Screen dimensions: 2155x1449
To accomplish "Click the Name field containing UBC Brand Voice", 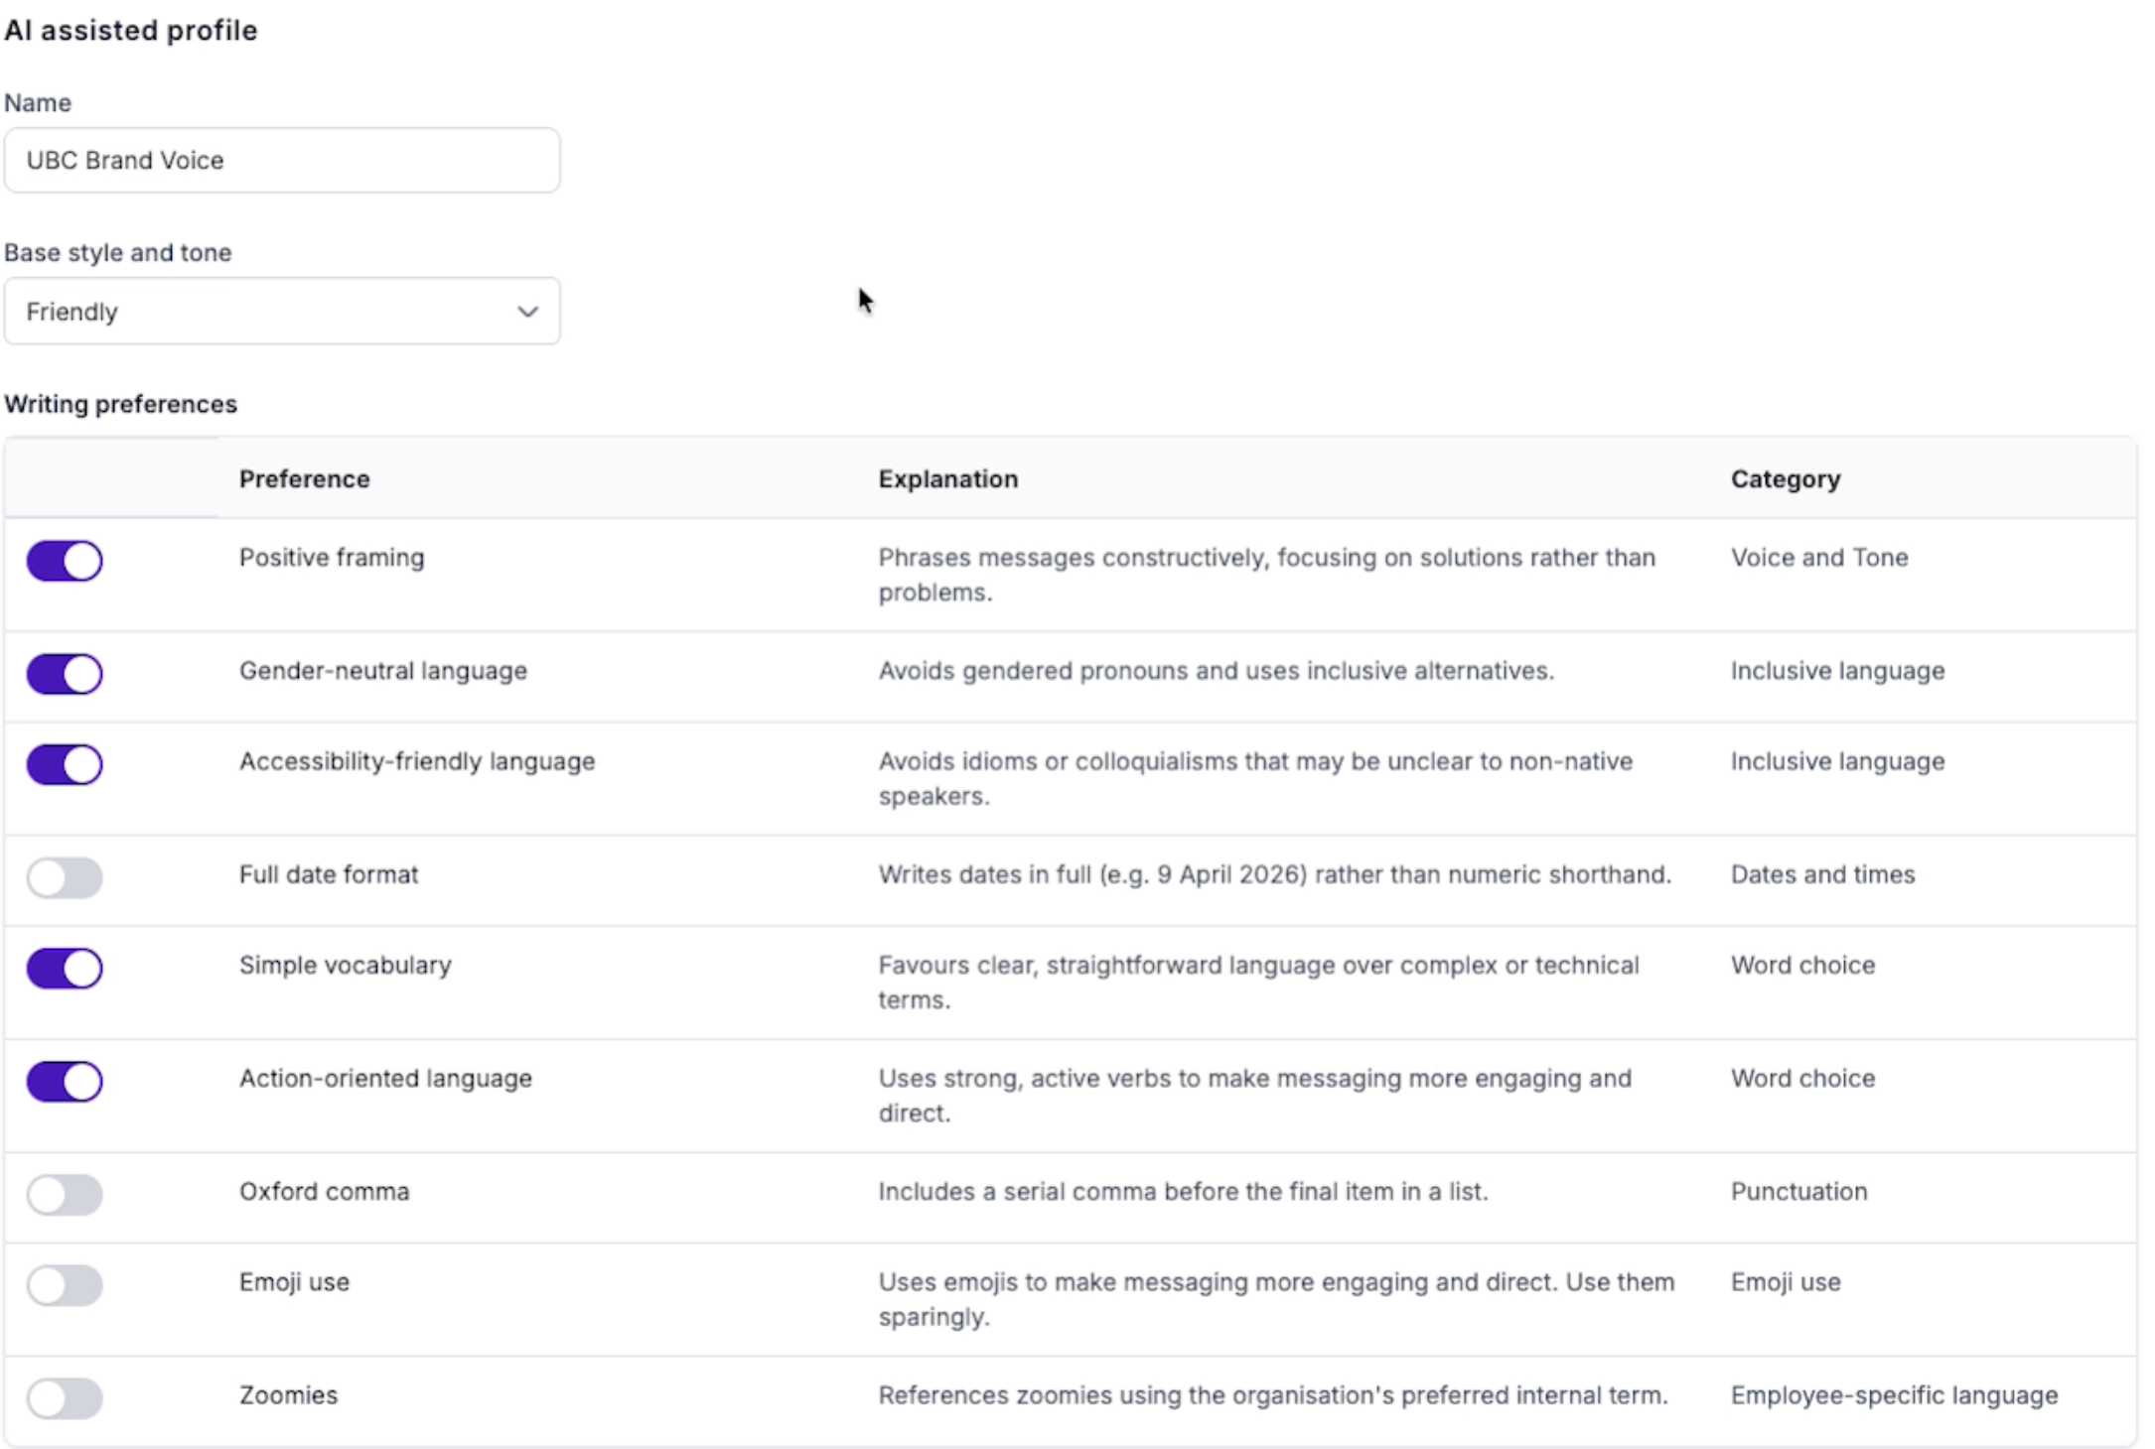I will 282,160.
